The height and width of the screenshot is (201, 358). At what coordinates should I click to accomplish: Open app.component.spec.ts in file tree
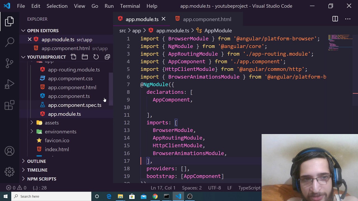click(x=74, y=105)
